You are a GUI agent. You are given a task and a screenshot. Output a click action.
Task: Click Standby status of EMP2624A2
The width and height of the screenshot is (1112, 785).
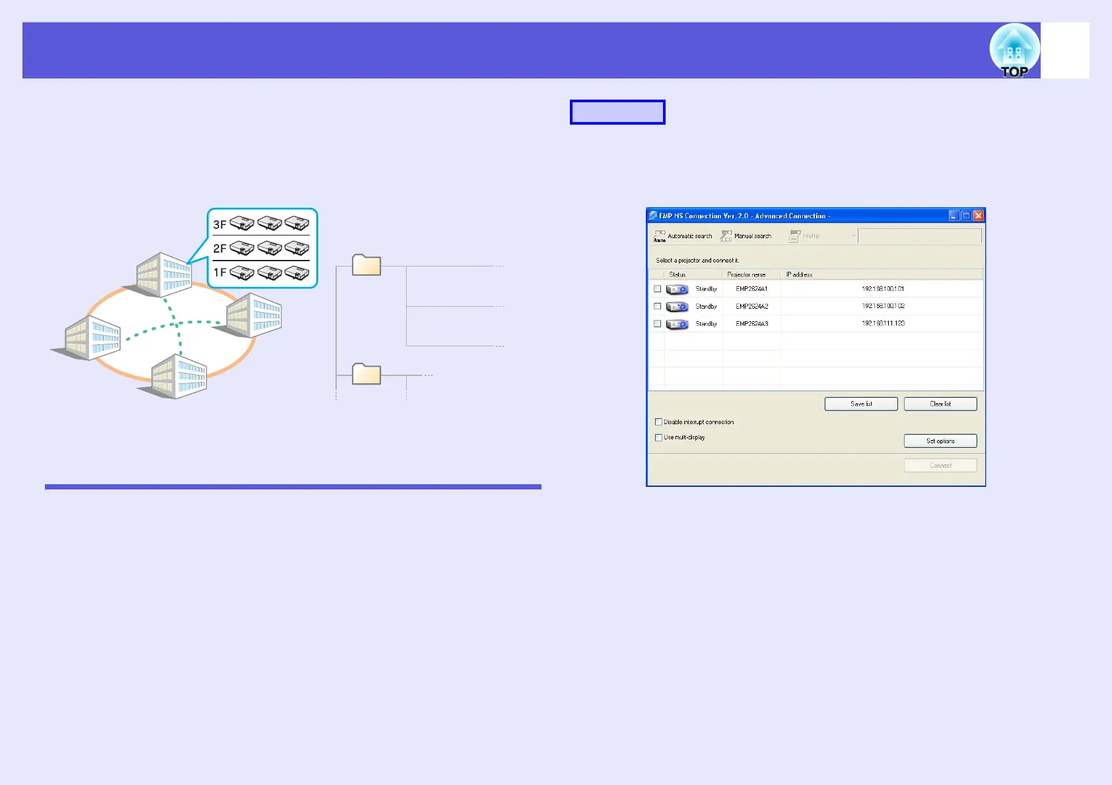pyautogui.click(x=706, y=306)
